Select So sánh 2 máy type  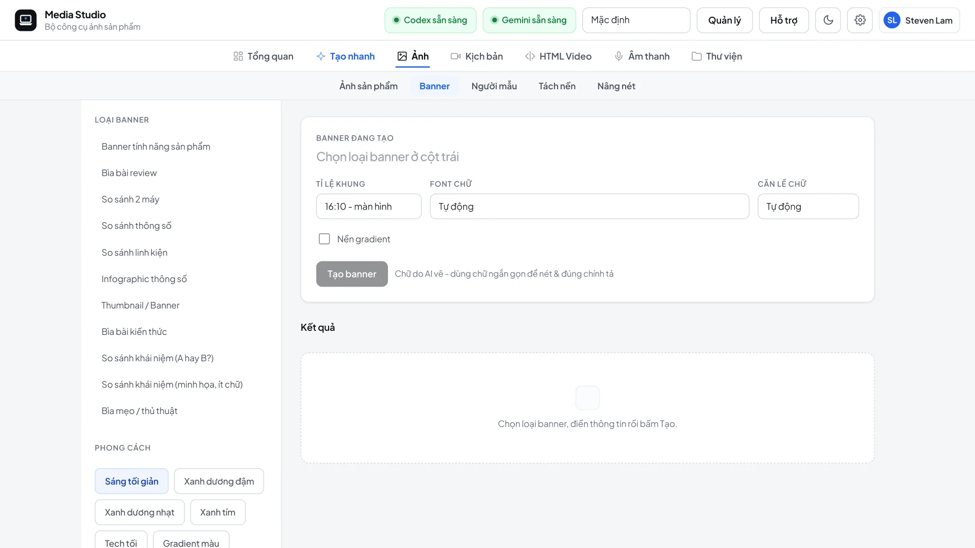tap(181, 199)
